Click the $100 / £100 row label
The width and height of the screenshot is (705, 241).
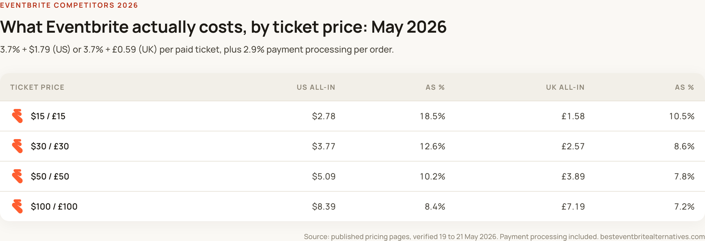tap(54, 206)
